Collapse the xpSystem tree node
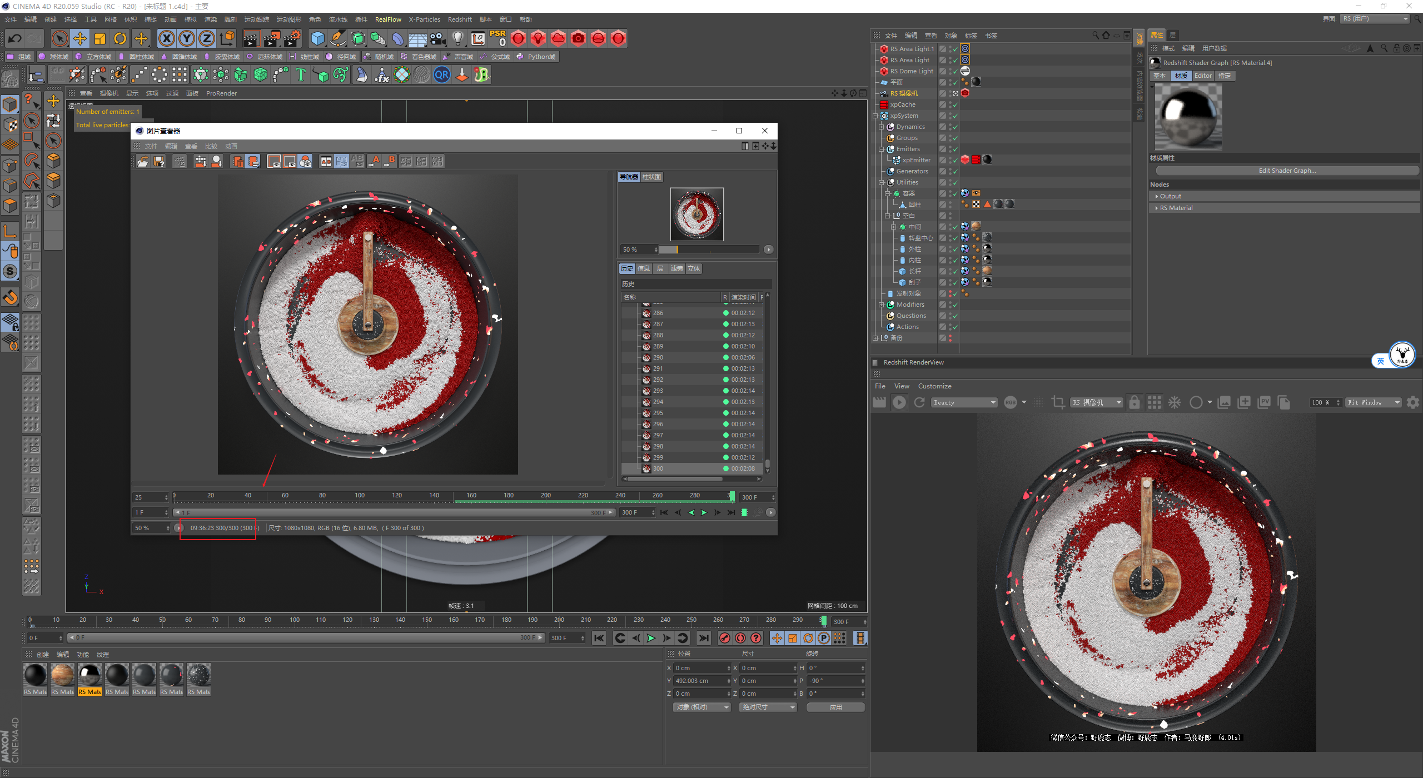 [x=875, y=116]
